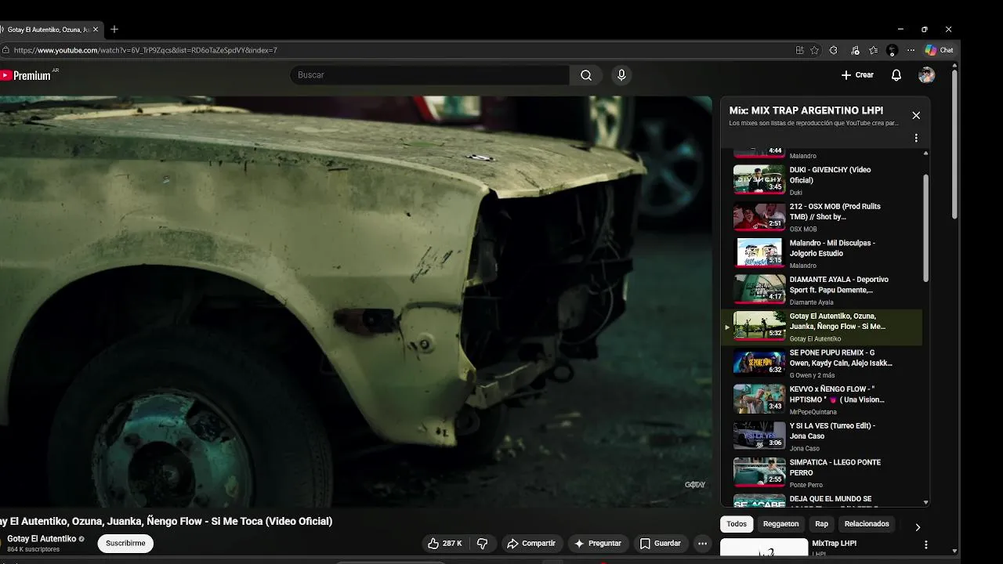Click the page vertical scrollbar

[x=954, y=145]
